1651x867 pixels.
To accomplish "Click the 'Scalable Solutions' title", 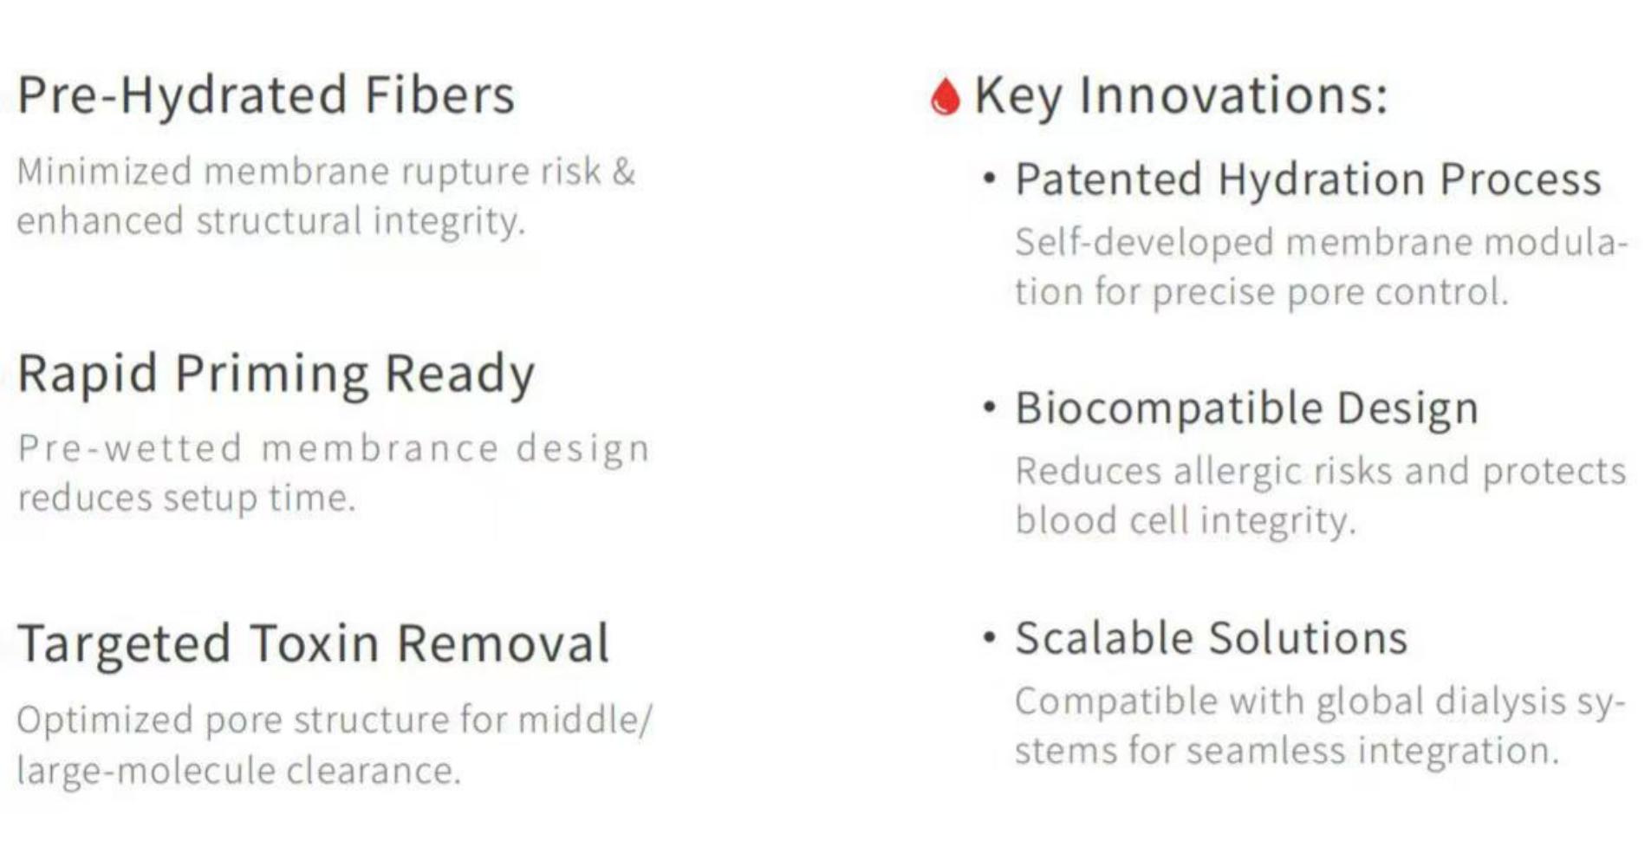I will [1211, 638].
